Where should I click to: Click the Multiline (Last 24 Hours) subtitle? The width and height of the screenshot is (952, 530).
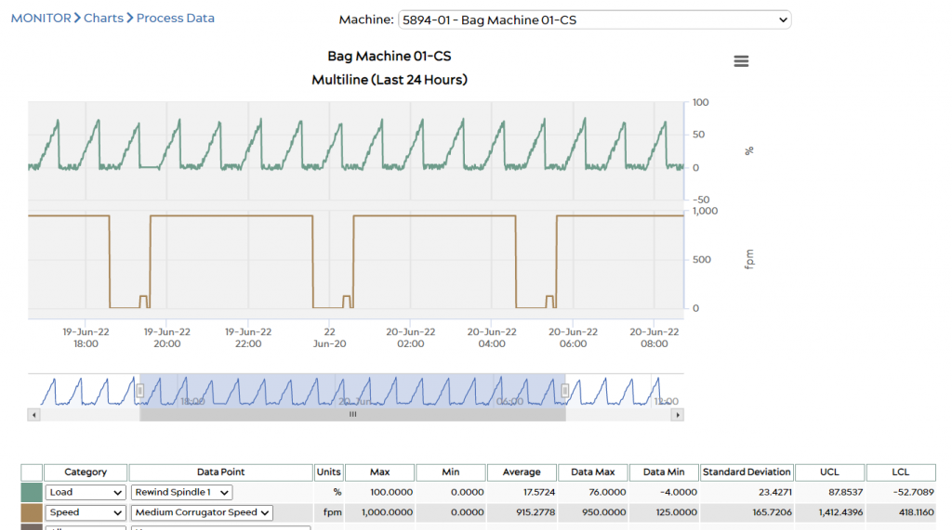coord(390,80)
